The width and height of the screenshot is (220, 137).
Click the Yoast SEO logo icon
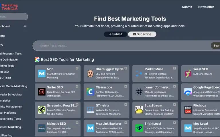(x=188, y=74)
